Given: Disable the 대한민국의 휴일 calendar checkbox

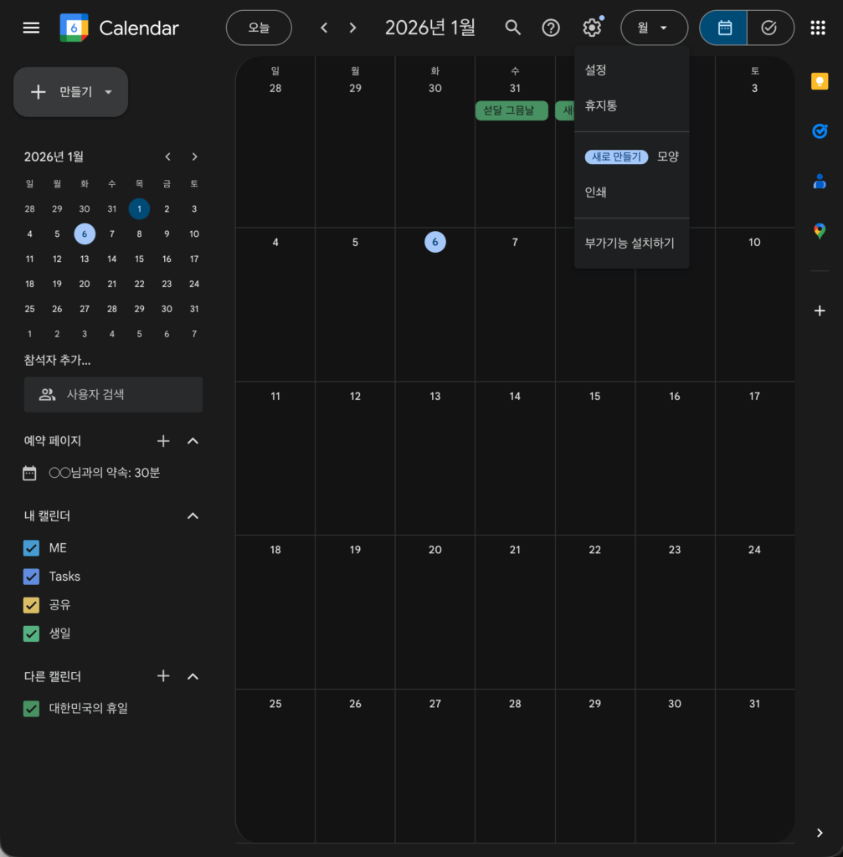Looking at the screenshot, I should tap(32, 709).
